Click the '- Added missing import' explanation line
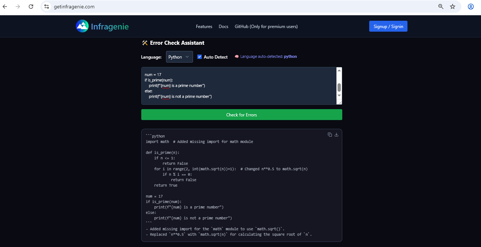481x247 pixels. [215, 229]
